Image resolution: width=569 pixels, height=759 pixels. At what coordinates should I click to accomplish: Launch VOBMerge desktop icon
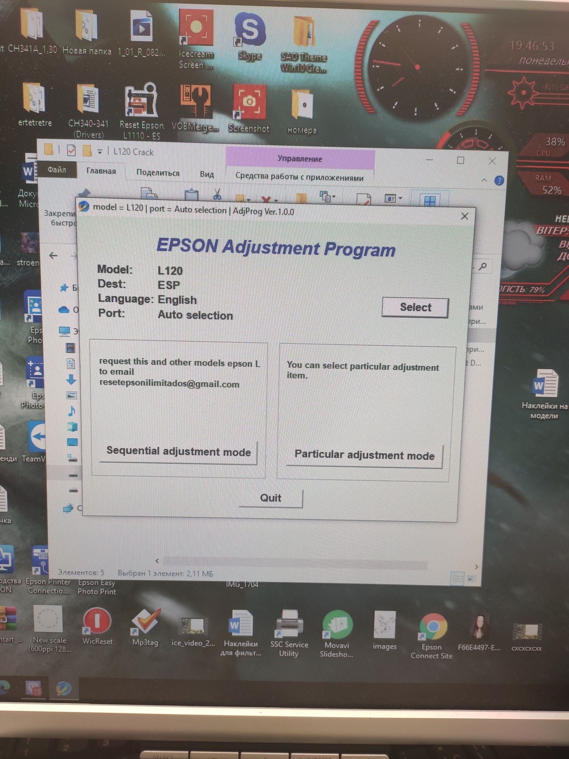tap(195, 109)
